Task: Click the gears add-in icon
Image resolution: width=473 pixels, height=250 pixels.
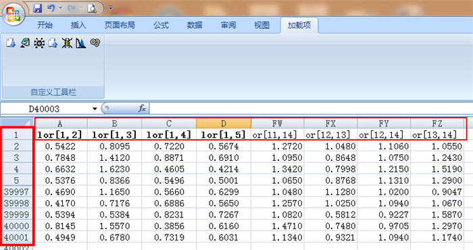Action: tap(95, 43)
